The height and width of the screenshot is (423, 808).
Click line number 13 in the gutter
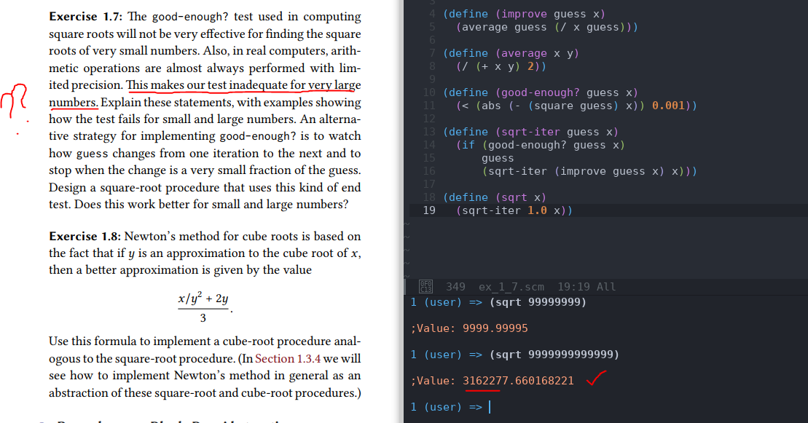[x=428, y=132]
